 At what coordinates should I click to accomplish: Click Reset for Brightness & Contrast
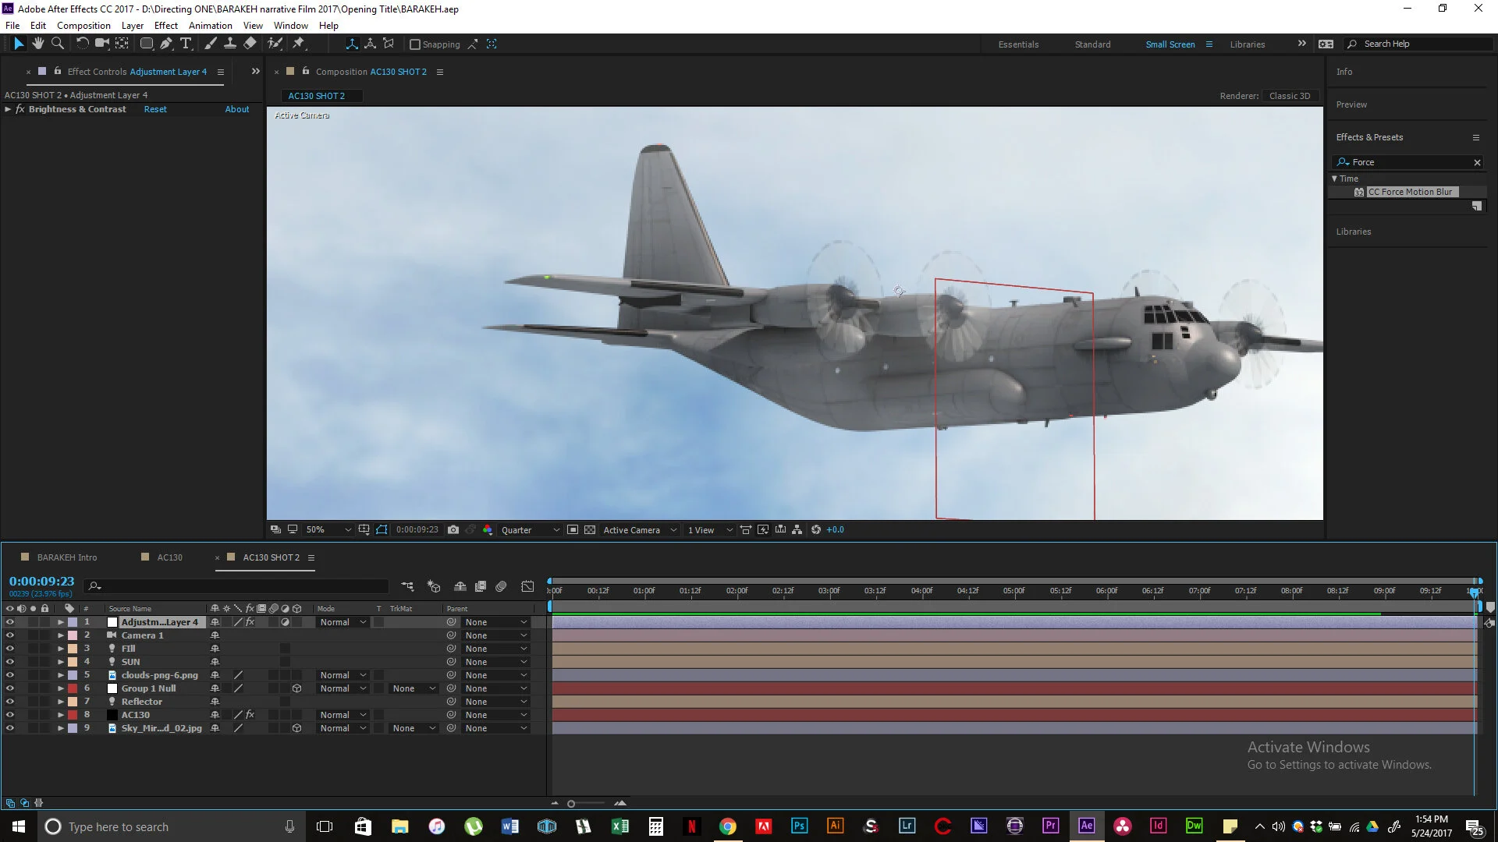click(x=155, y=109)
